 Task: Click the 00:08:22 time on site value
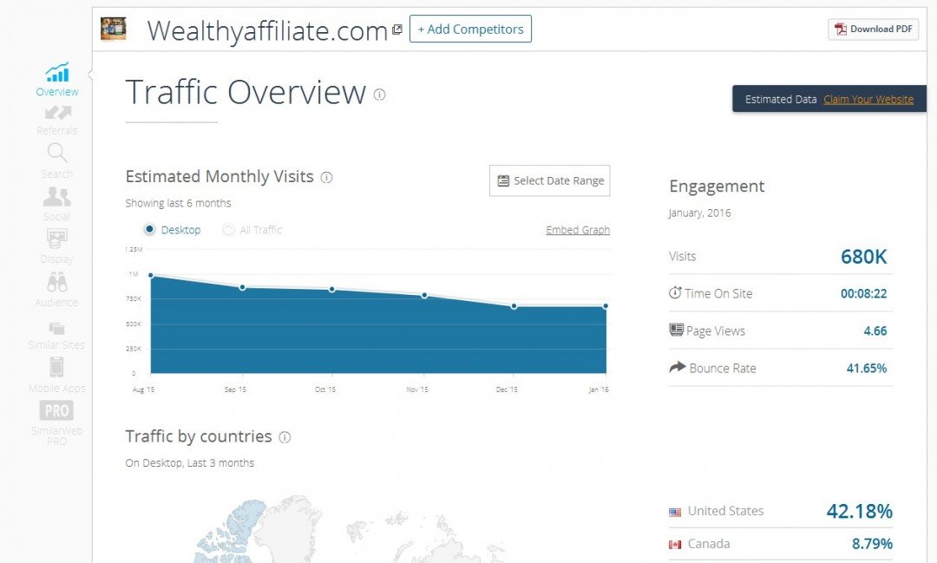863,293
